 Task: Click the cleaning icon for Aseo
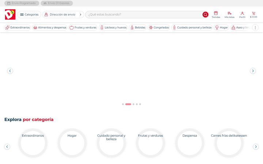coord(233,28)
